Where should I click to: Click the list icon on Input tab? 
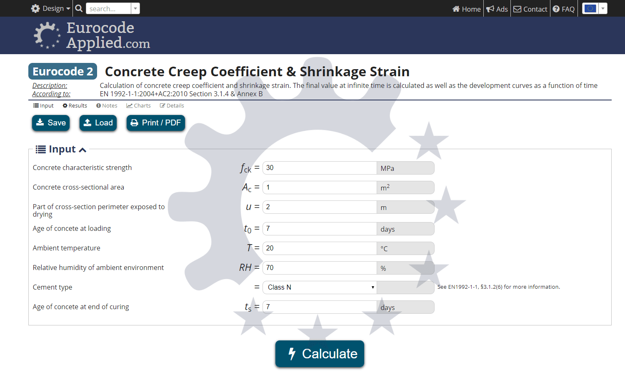click(x=36, y=105)
